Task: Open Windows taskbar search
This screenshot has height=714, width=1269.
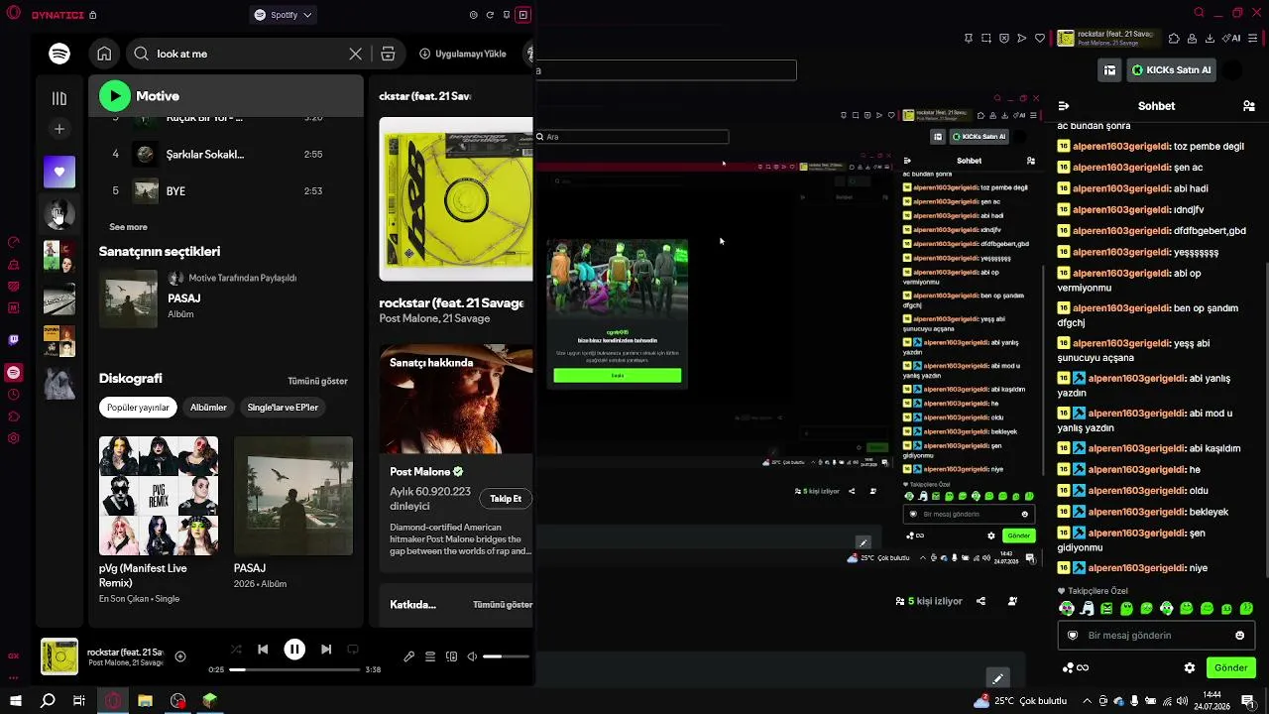Action: point(48,701)
